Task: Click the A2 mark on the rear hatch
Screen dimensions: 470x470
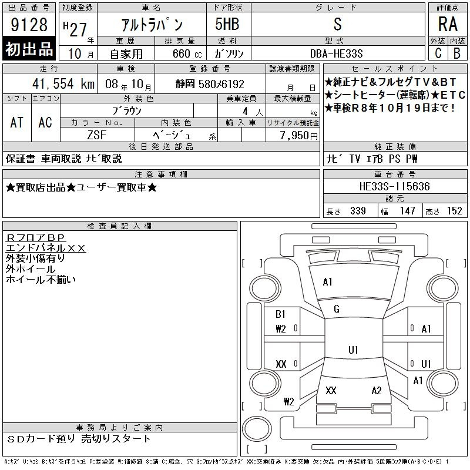Action: point(377,391)
